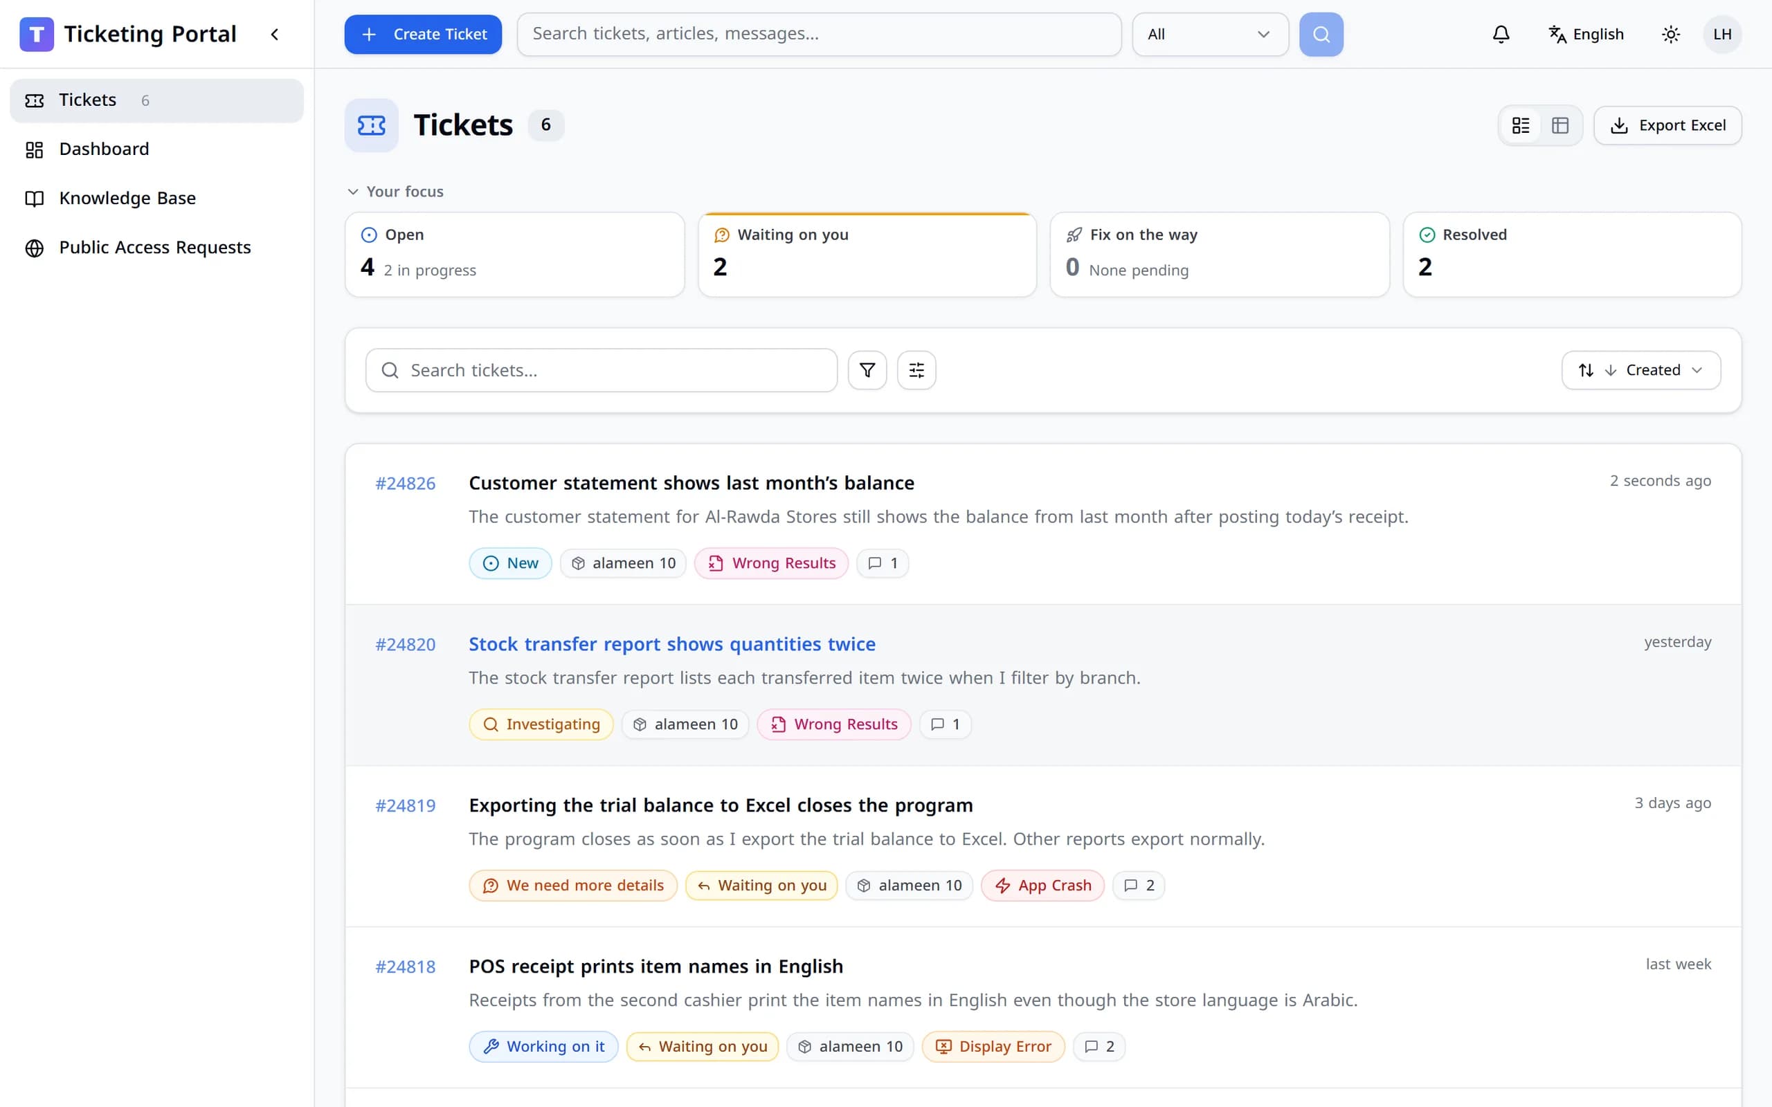Open the display options sliders icon
Screen dimensions: 1772x1107
coord(916,370)
